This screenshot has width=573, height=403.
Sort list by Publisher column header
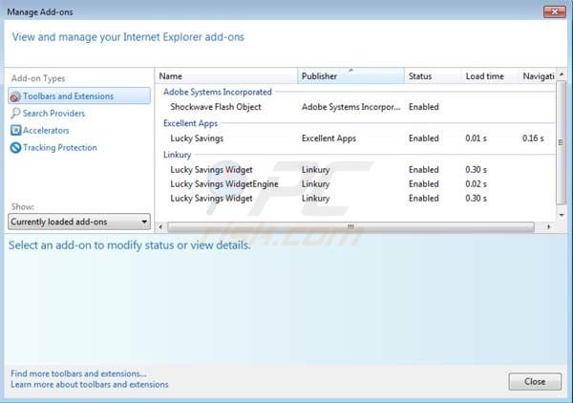coord(350,76)
